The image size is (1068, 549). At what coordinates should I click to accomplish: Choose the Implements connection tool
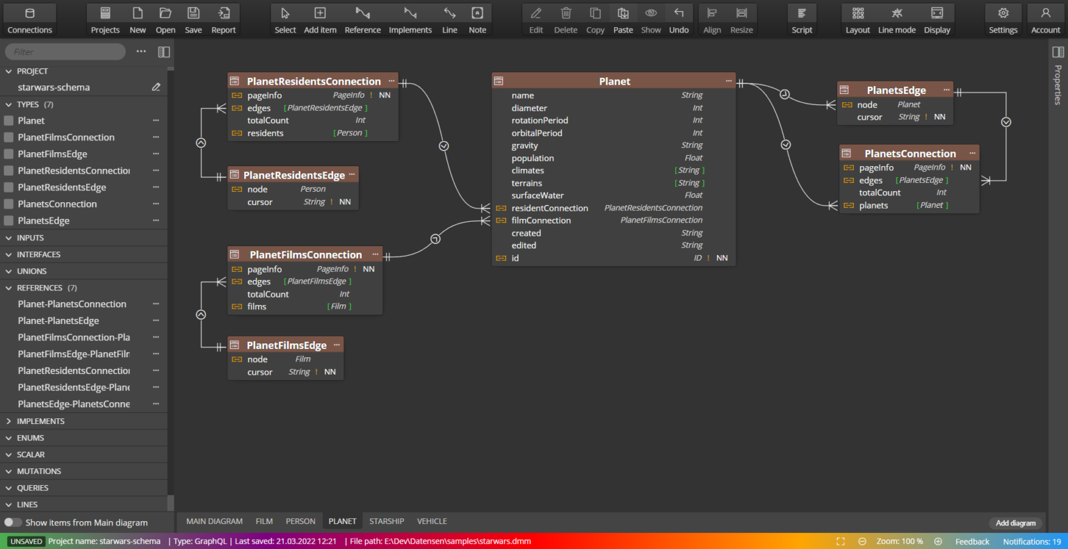(410, 19)
